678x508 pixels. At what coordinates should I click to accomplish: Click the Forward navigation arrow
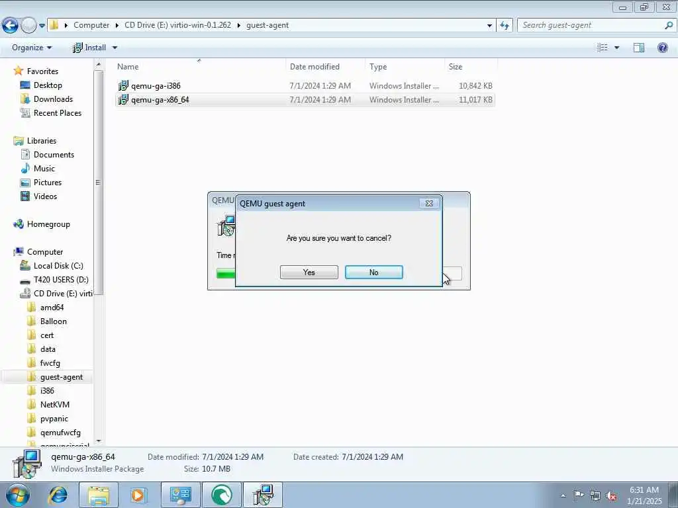pos(28,26)
